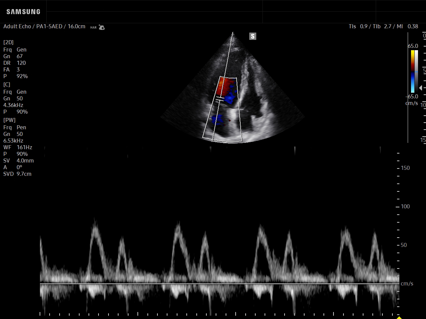Viewport: 426px width, 319px height.
Task: Click the 'WF 161Hz' wall filter value
Action: 18,147
